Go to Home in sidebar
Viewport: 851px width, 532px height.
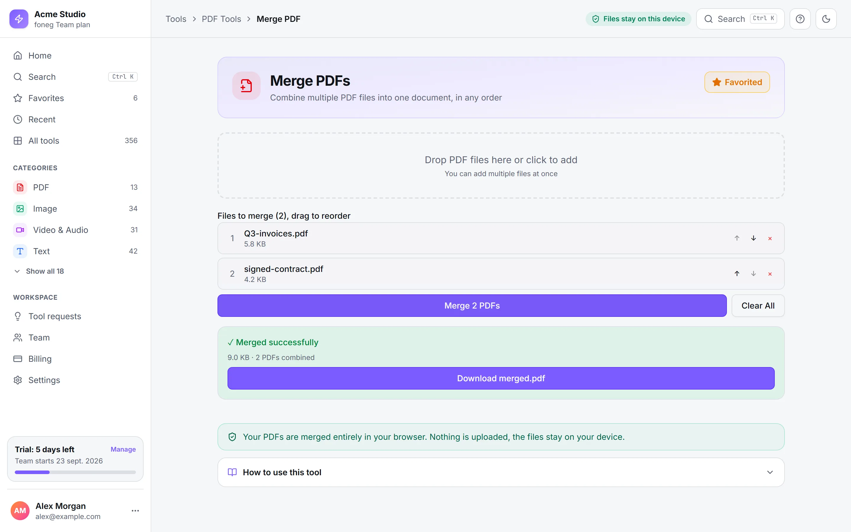(75, 56)
